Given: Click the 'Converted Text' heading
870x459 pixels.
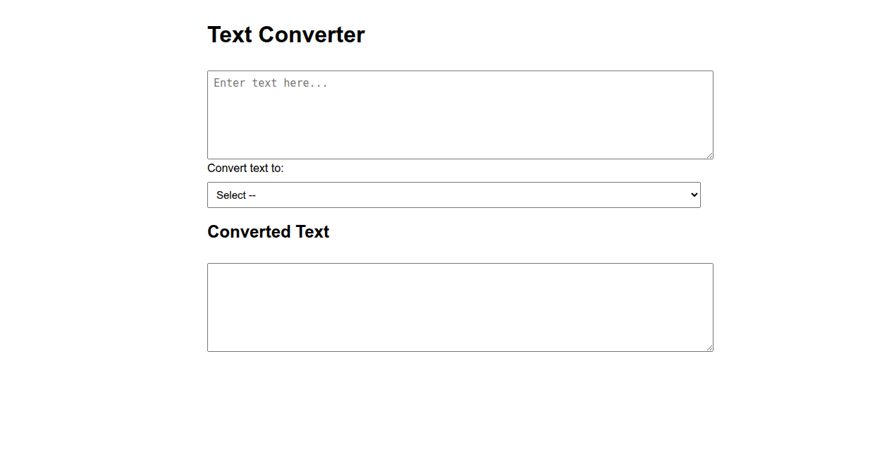Looking at the screenshot, I should (x=268, y=231).
